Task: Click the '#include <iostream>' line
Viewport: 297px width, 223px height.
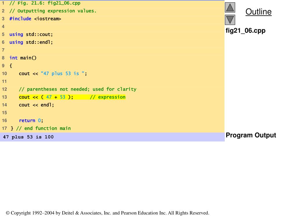Action: tap(35, 19)
